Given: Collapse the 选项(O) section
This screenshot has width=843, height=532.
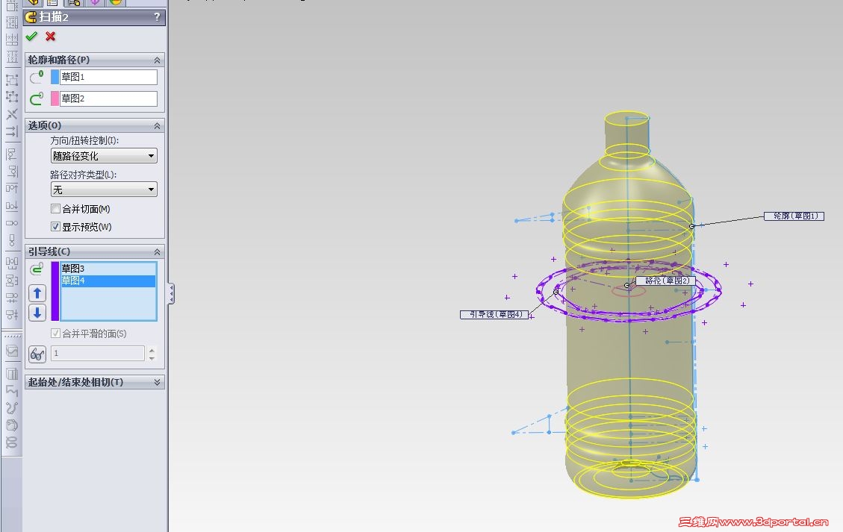Looking at the screenshot, I should (157, 126).
